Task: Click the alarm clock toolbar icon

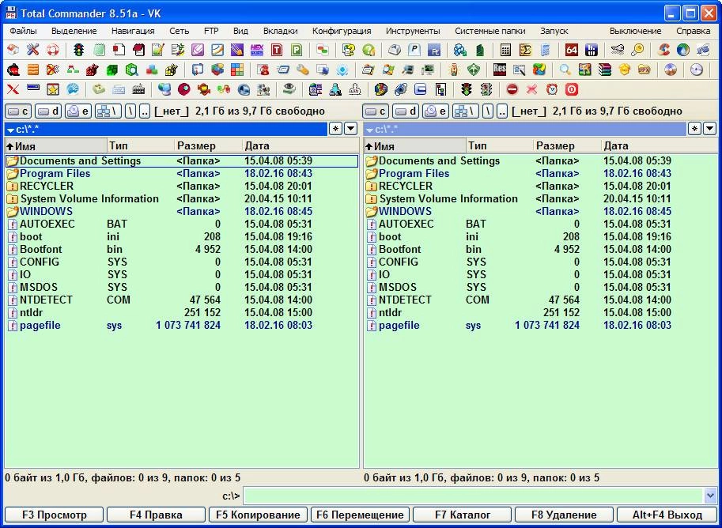Action: tap(552, 89)
